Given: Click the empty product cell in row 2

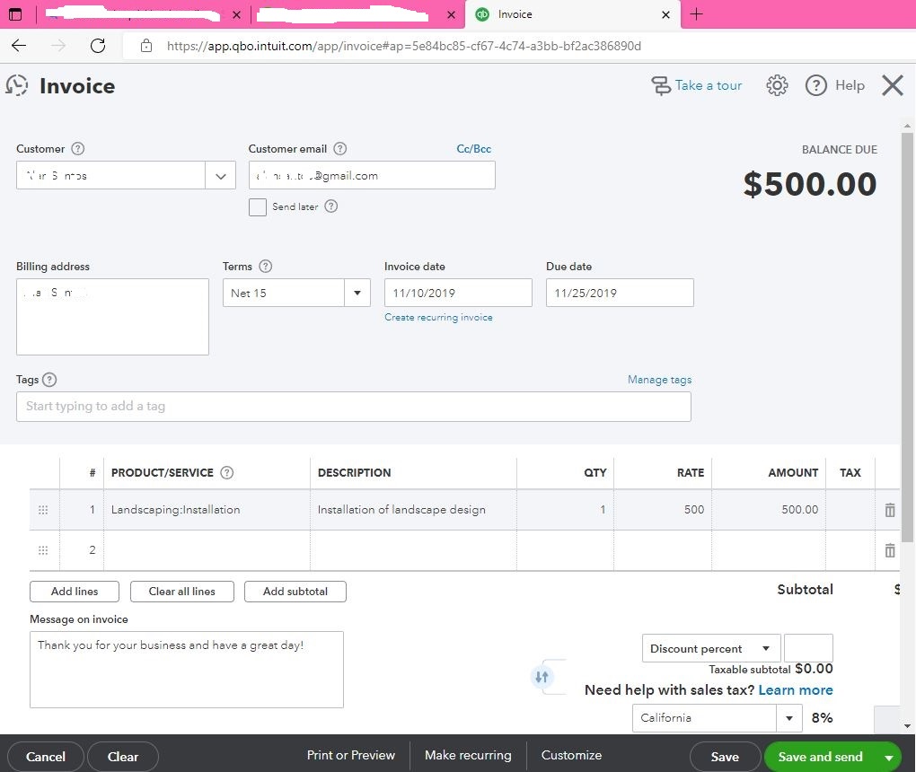Looking at the screenshot, I should [x=207, y=550].
